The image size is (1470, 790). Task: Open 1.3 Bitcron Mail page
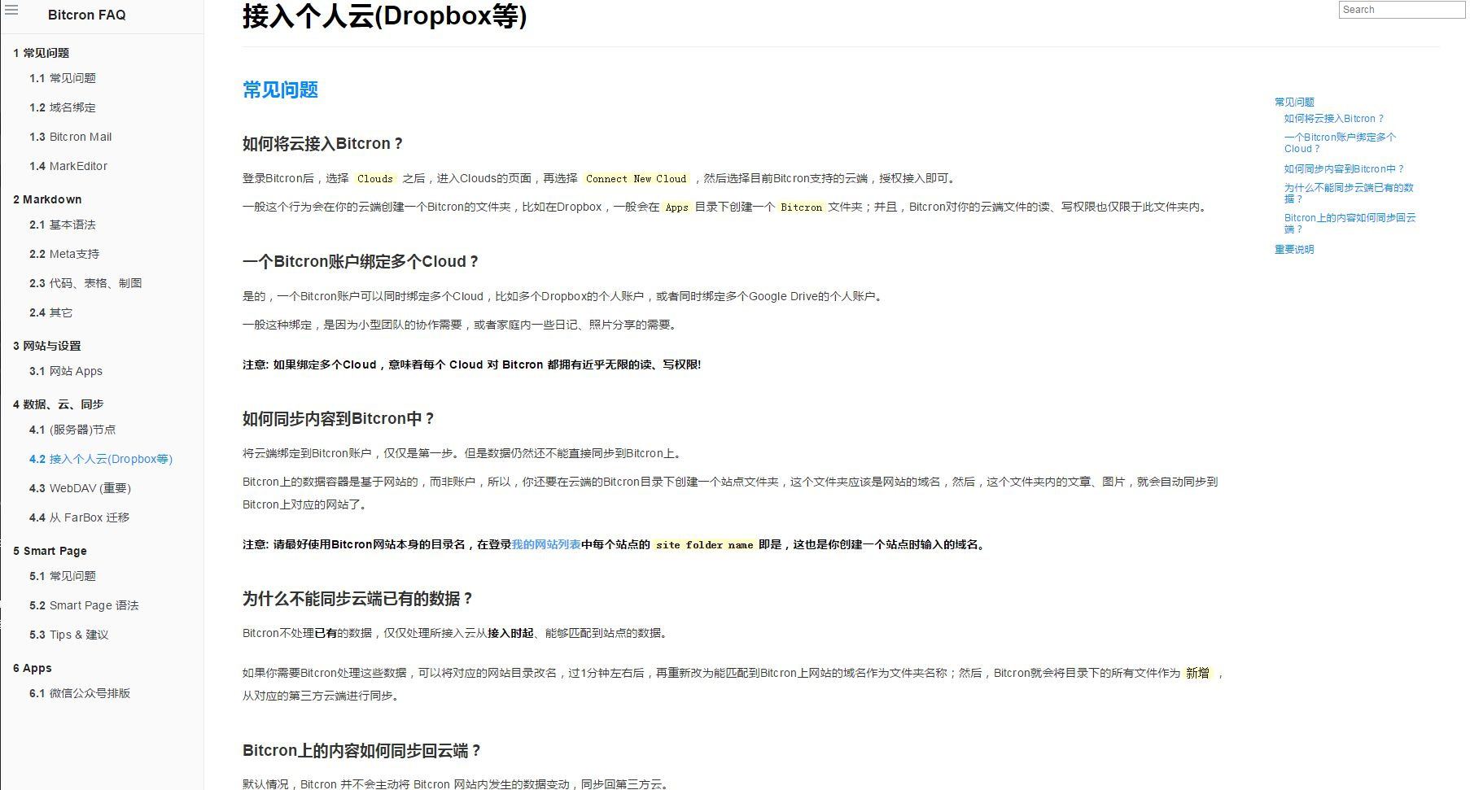pos(71,137)
